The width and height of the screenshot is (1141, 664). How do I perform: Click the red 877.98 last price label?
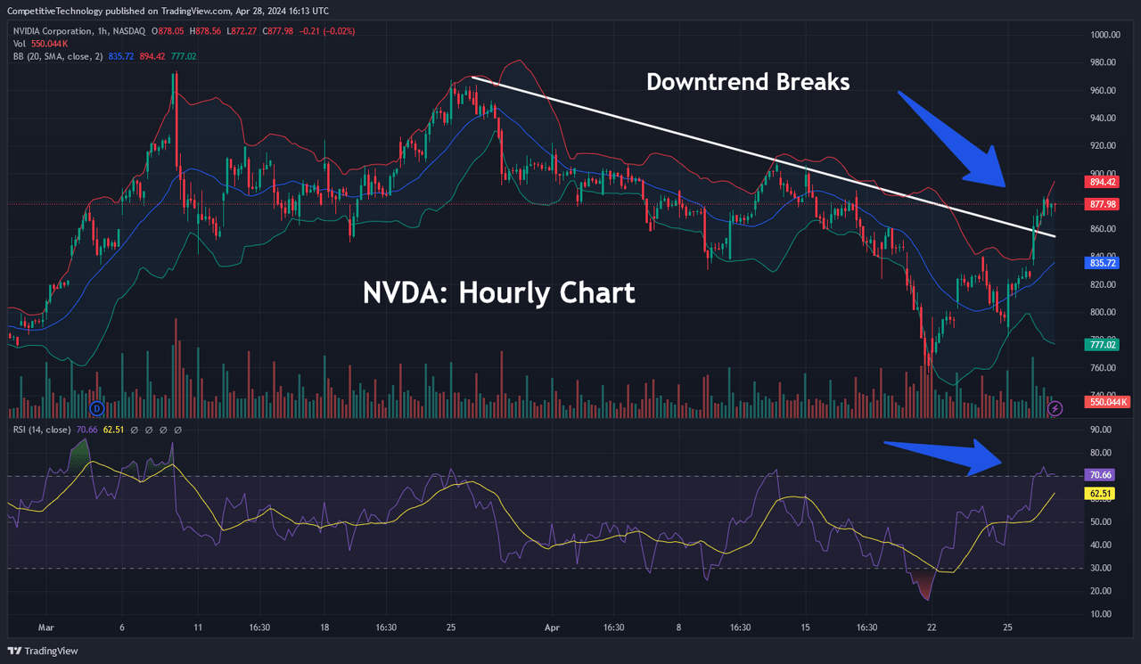click(1101, 204)
